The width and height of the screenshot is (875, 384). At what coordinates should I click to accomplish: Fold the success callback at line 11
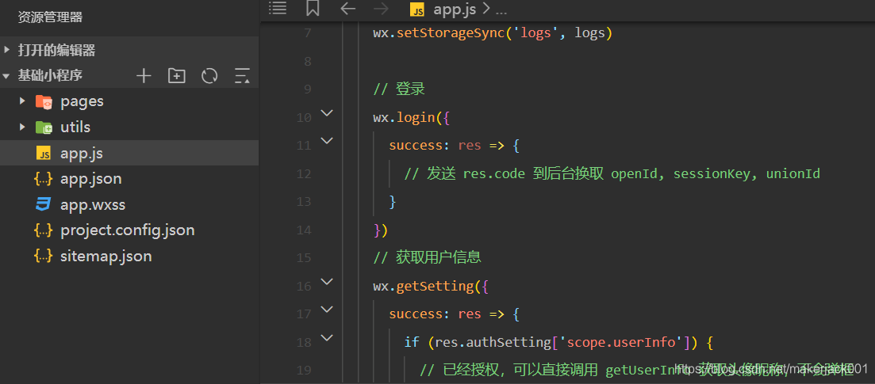pyautogui.click(x=327, y=141)
